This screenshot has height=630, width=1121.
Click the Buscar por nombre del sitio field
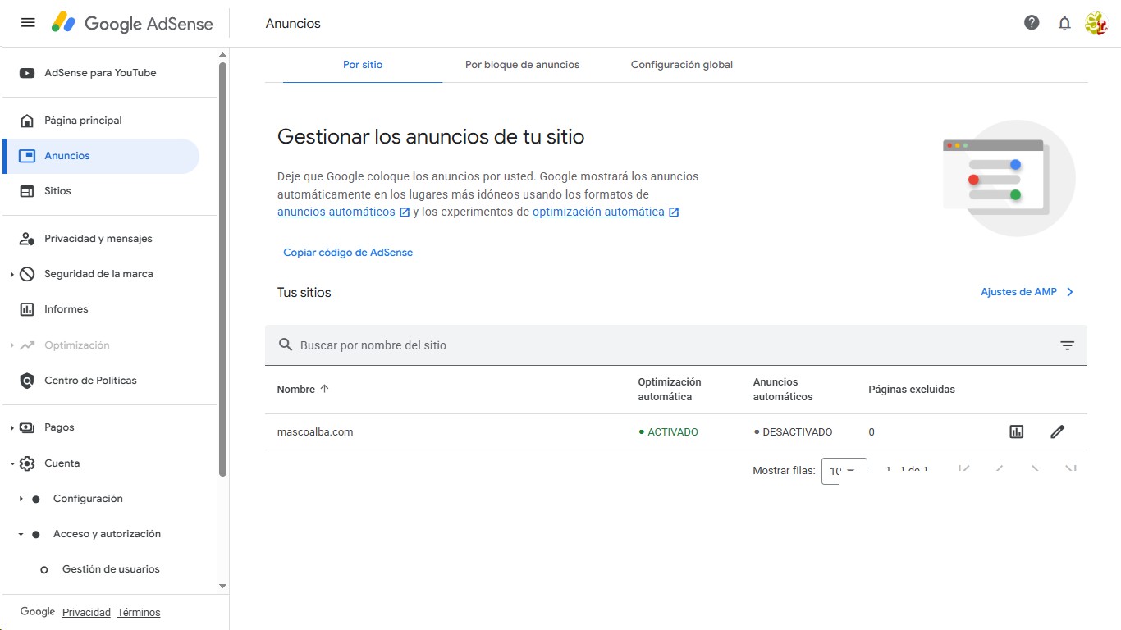(675, 345)
